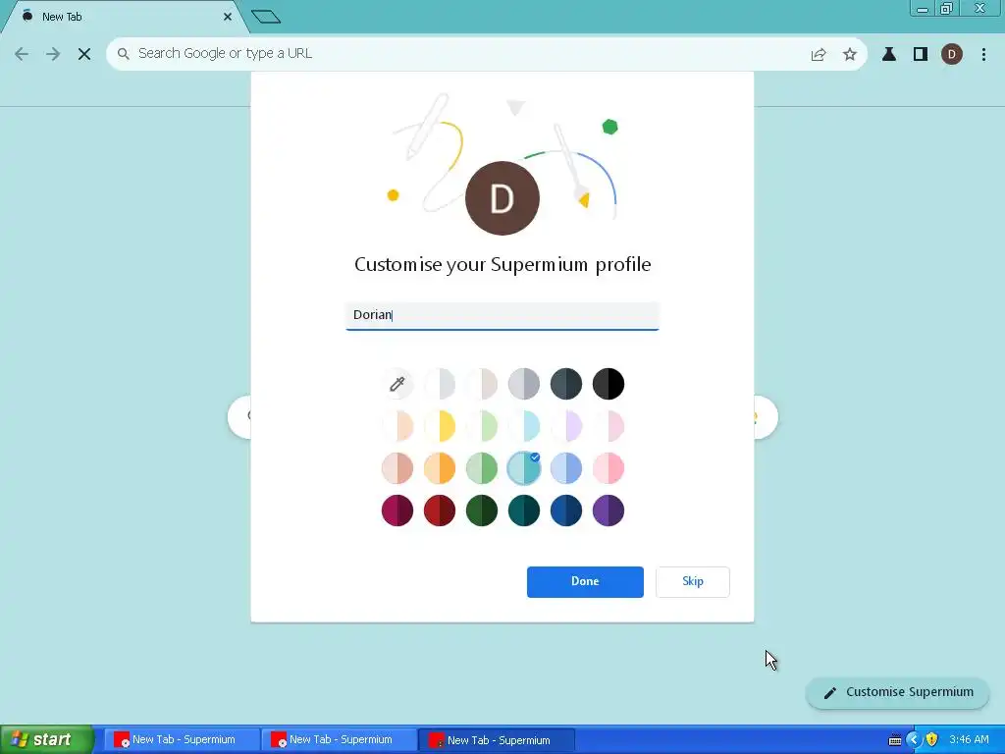Select the pale lavender theme colour
Screen dimensions: 1005x754
(566, 426)
